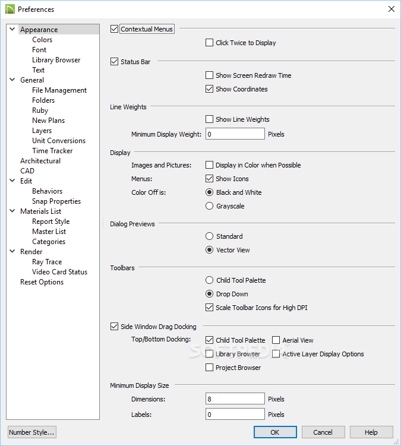Screen dimensions: 401x446
Task: Enable Library Browser docking checkbox
Action: 209,354
